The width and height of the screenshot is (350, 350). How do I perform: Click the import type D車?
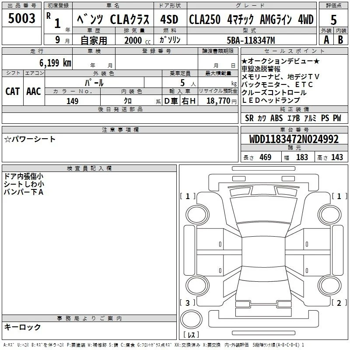[171, 101]
